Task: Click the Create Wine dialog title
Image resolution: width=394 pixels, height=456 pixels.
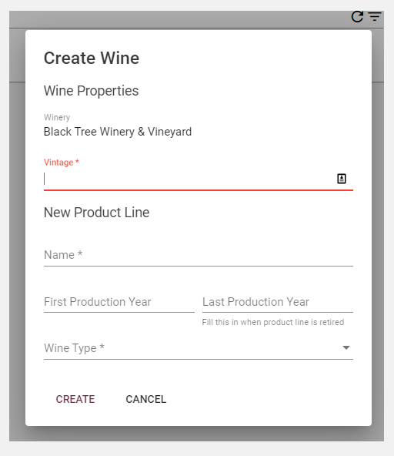Action: click(92, 59)
